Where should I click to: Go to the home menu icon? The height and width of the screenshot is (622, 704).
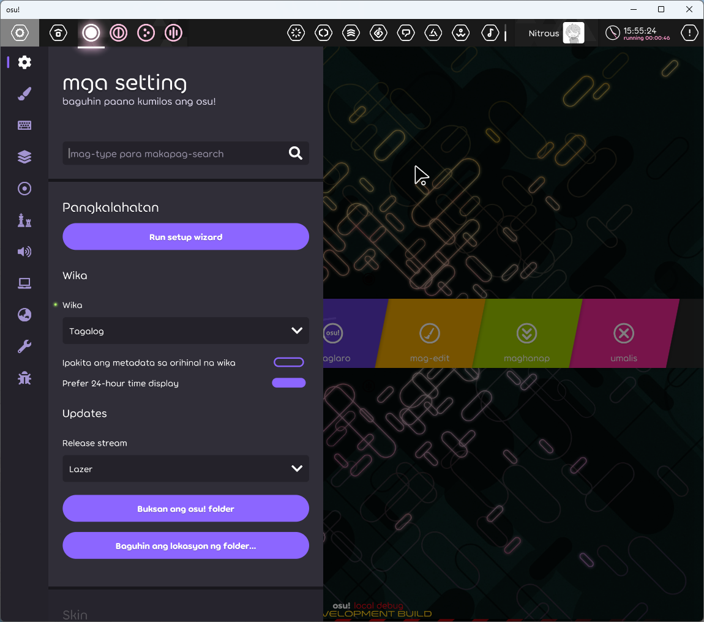(58, 33)
